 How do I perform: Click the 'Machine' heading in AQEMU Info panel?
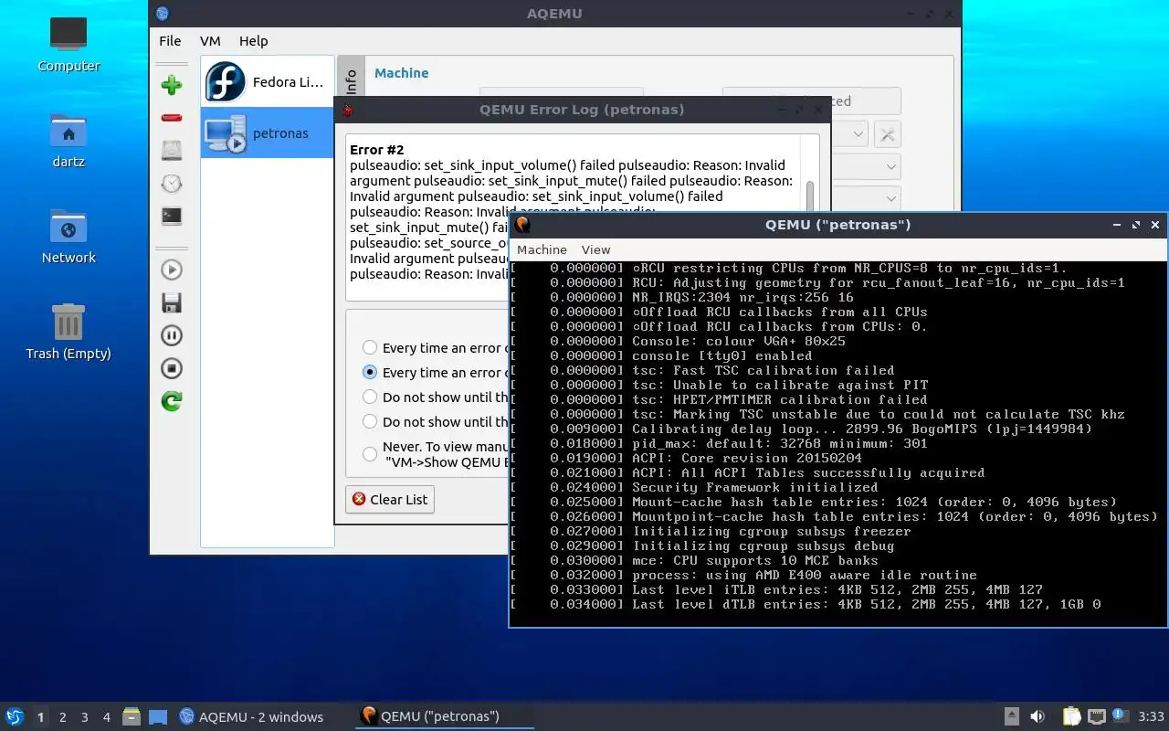coord(401,73)
